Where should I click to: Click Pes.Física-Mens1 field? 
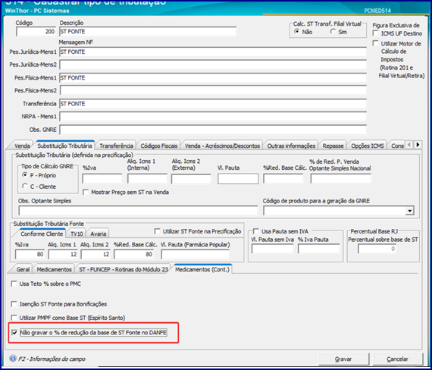213,78
